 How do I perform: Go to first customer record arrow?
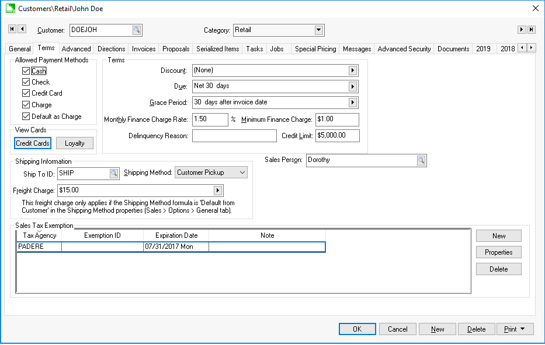click(x=12, y=29)
